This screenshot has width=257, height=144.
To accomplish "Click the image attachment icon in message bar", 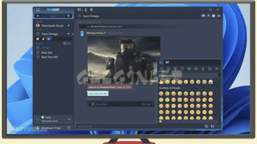I will tap(207, 126).
